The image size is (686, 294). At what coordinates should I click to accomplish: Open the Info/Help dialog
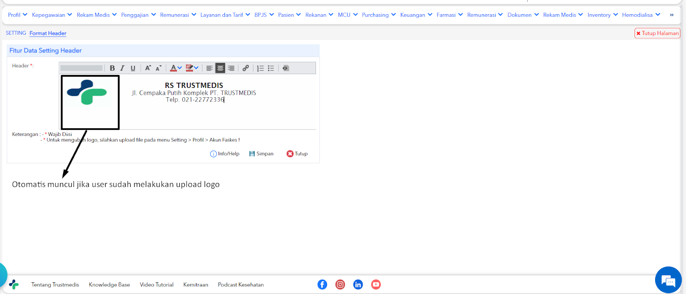225,154
